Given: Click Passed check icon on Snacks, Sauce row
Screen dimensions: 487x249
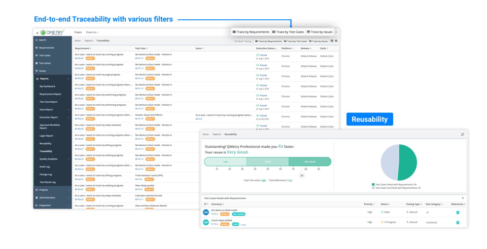Looking at the screenshot, I should (x=258, y=115).
